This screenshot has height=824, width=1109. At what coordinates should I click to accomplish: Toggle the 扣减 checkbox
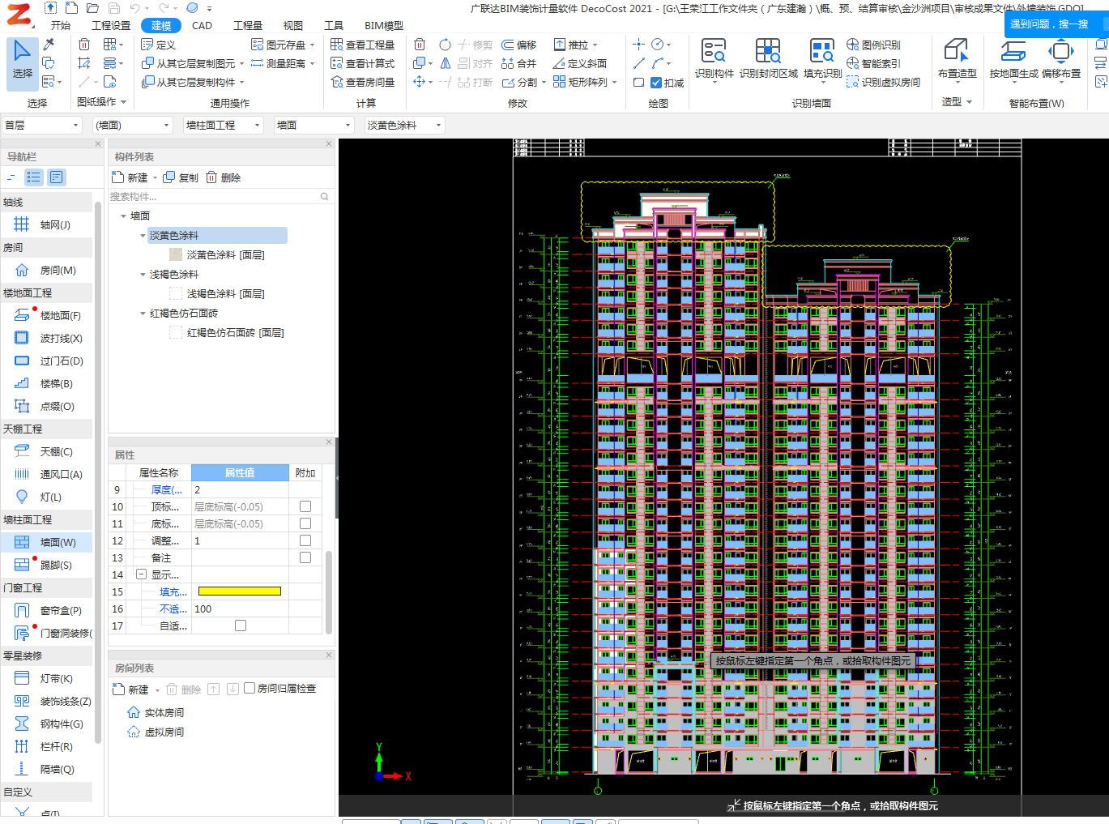656,83
